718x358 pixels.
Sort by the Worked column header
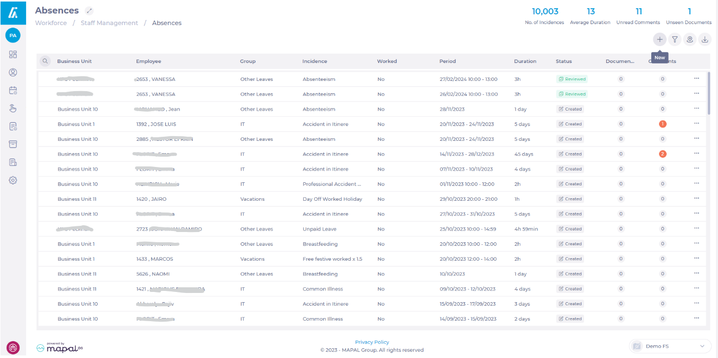(x=387, y=61)
